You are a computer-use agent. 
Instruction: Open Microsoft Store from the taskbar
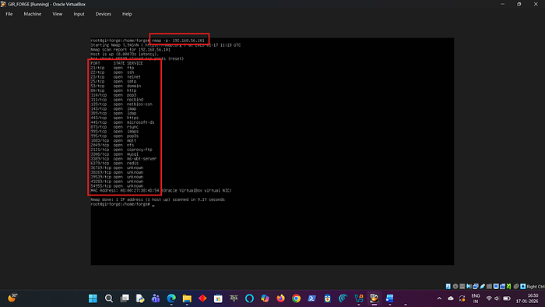(x=218, y=298)
